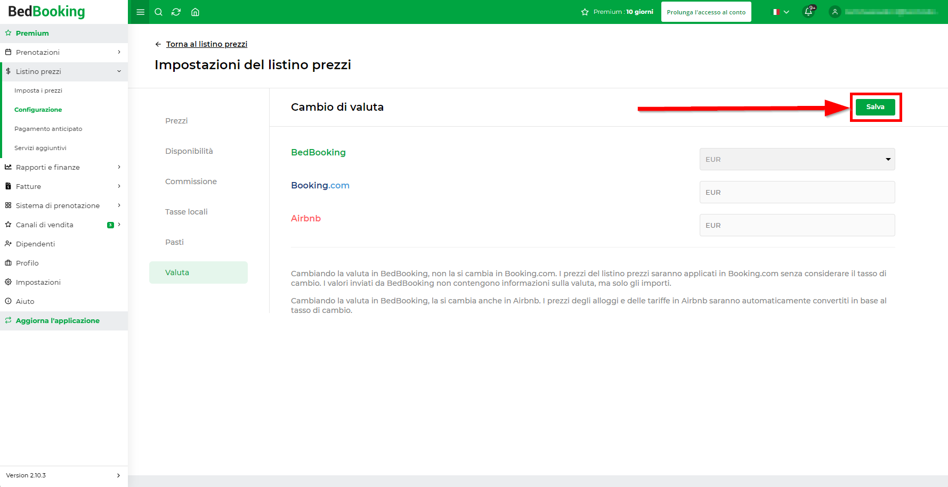Toggle the hamburger menu icon
948x487 pixels.
141,12
